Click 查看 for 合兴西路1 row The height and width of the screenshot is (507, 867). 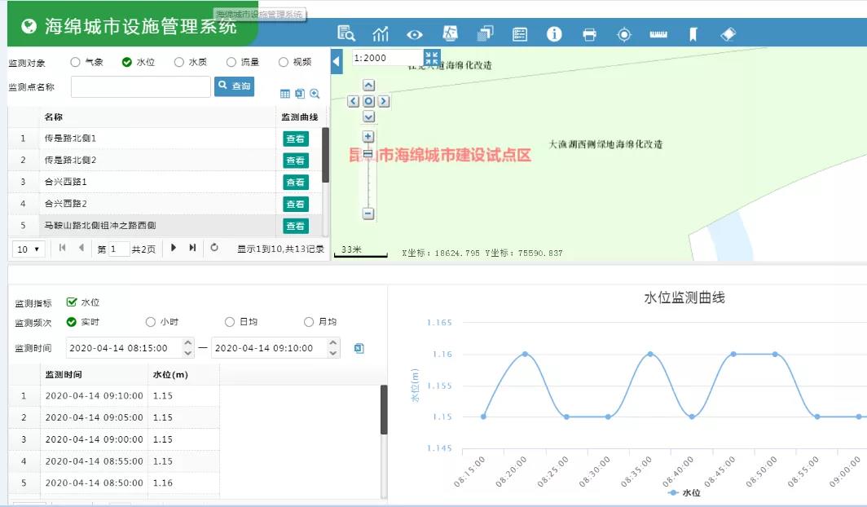tap(295, 183)
